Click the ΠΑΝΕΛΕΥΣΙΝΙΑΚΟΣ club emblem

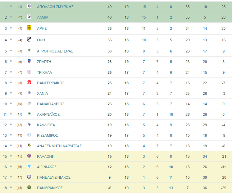(x=29, y=177)
